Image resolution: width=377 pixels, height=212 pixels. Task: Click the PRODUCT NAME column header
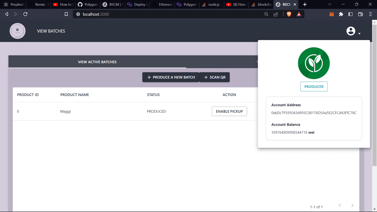click(75, 95)
